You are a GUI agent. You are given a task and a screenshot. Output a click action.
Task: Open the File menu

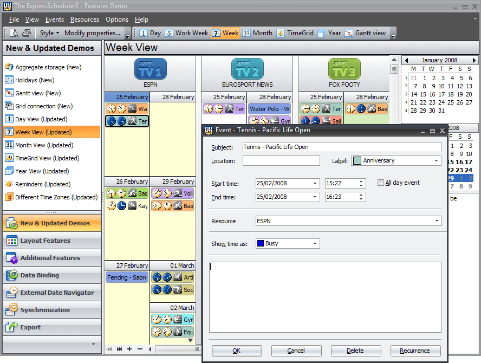[x=14, y=20]
